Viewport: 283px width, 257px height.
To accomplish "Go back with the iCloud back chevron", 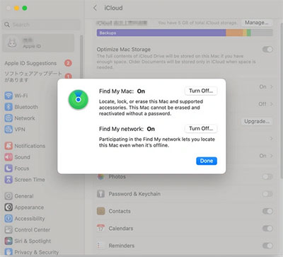I will click(95, 8).
